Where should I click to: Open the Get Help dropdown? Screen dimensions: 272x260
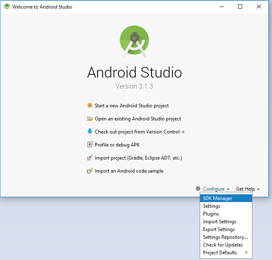247,189
